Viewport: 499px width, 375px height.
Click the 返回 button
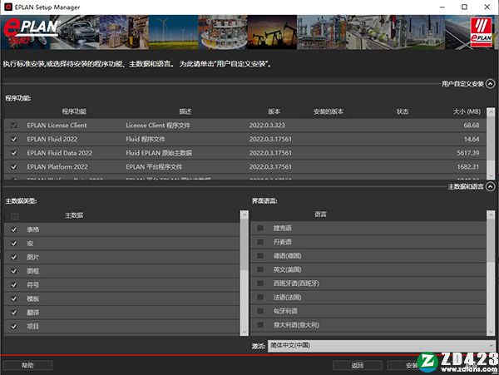(358, 366)
